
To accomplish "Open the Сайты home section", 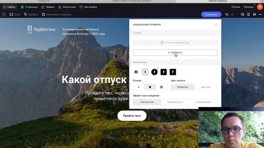I will tap(9, 7).
